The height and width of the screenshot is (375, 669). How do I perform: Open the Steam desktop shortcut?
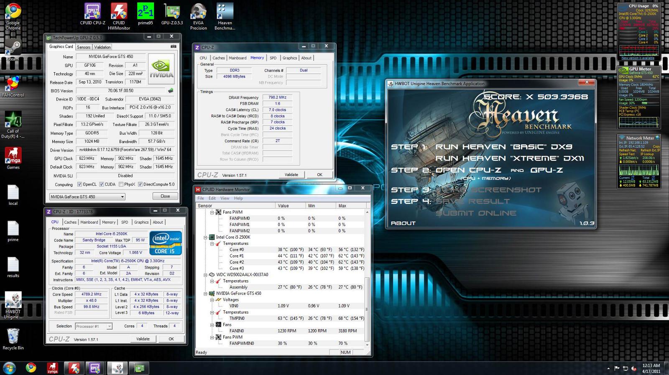coord(13,50)
